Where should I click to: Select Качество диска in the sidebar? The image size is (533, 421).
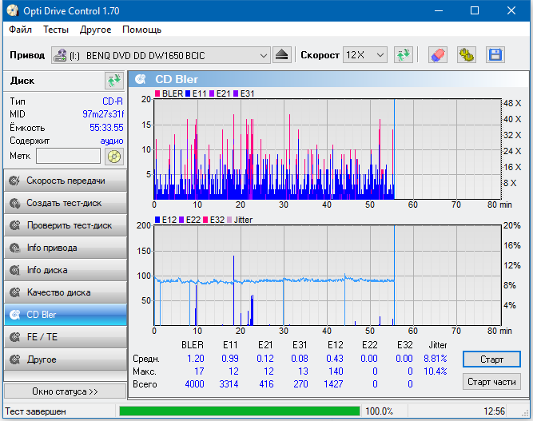(64, 292)
